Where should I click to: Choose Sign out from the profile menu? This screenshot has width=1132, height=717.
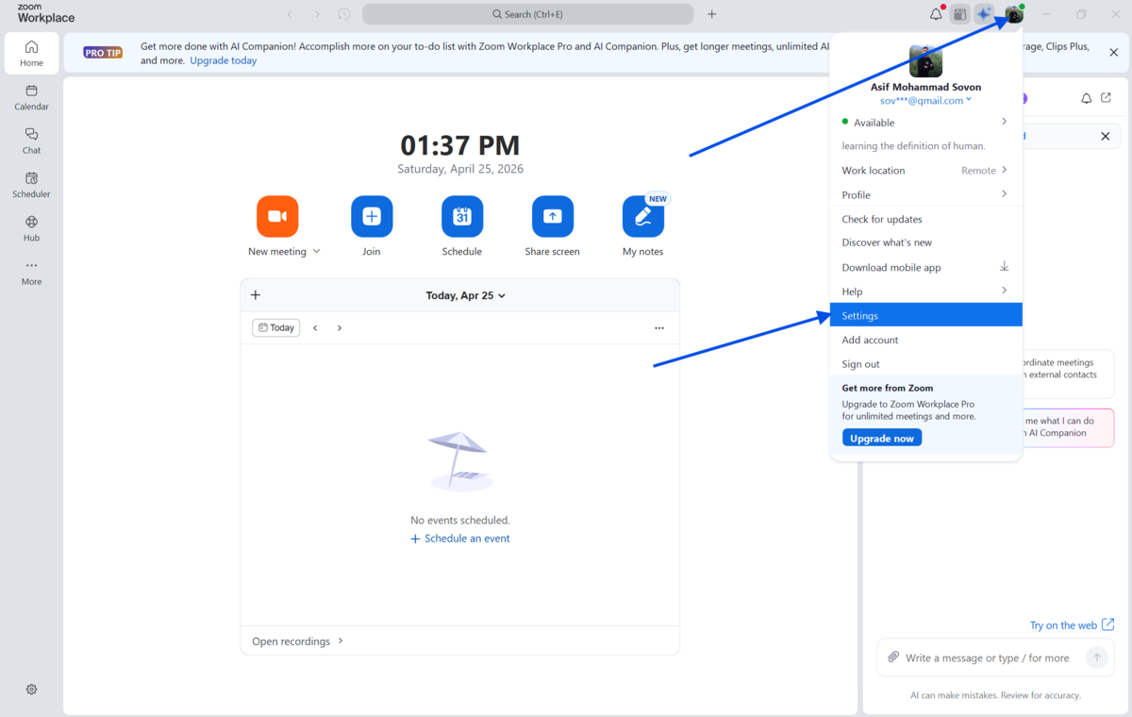pyautogui.click(x=860, y=364)
